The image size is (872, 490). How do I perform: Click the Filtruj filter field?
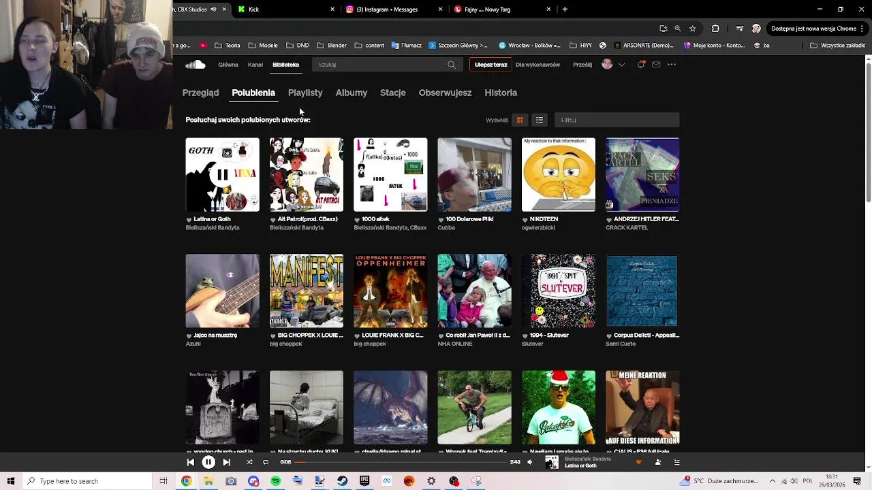(x=617, y=120)
